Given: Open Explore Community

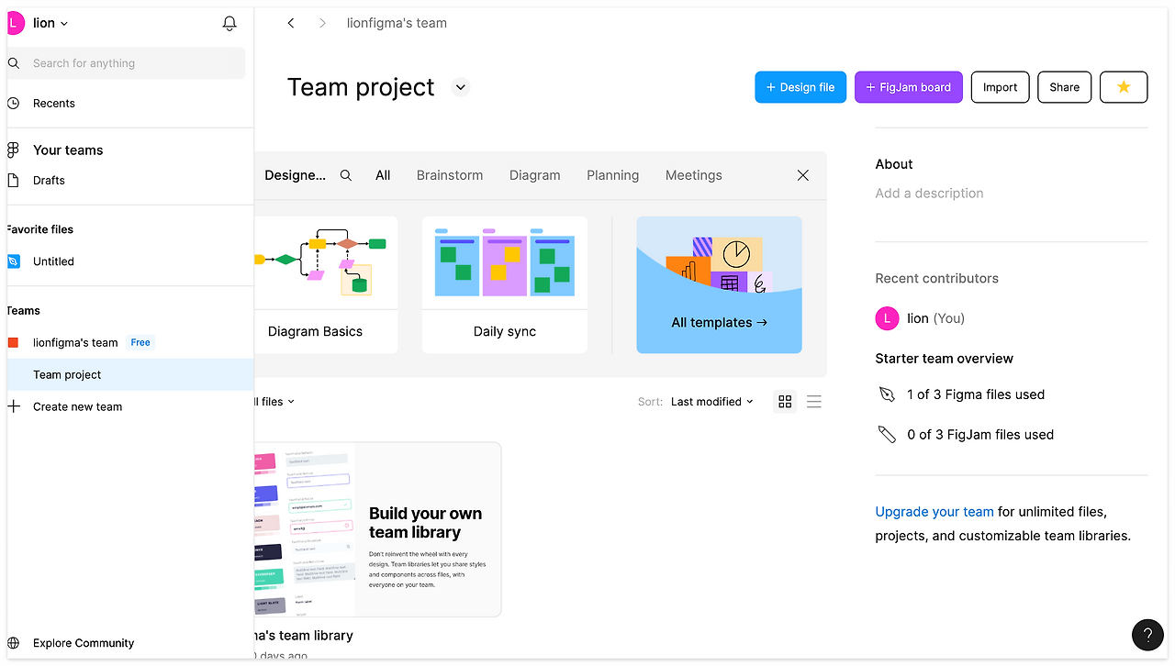Looking at the screenshot, I should [x=84, y=644].
